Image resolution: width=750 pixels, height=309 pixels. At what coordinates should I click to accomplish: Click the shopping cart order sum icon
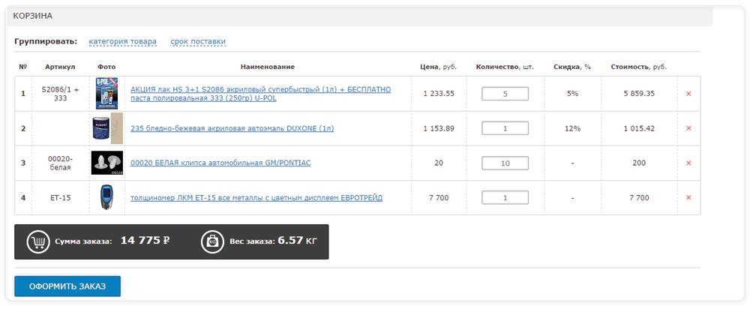pos(38,241)
